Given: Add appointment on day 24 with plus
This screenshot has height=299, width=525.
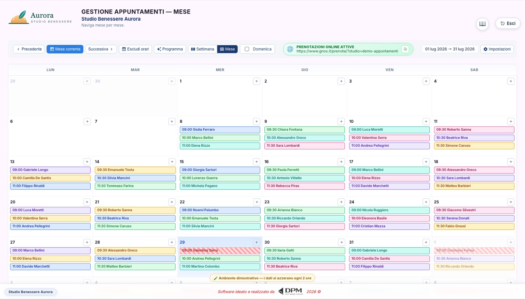Looking at the screenshot, I should pos(426,202).
